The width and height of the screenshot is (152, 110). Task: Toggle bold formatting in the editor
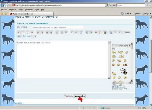click(x=19, y=33)
